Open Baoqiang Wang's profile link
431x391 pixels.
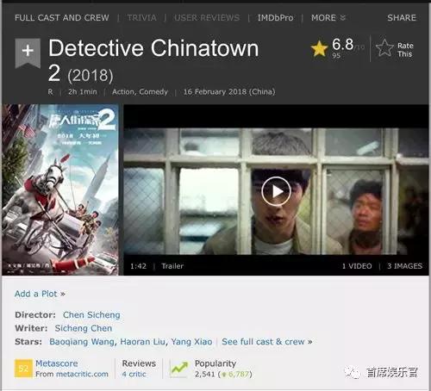pyautogui.click(x=82, y=342)
